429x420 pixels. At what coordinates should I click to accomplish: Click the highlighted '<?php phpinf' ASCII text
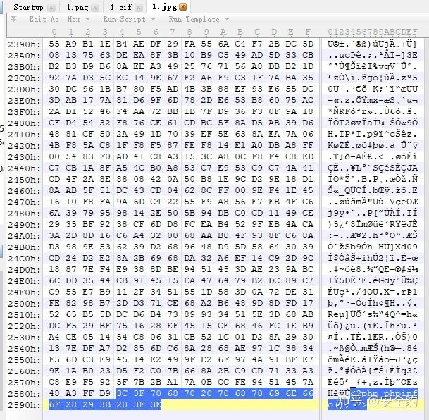(384, 394)
